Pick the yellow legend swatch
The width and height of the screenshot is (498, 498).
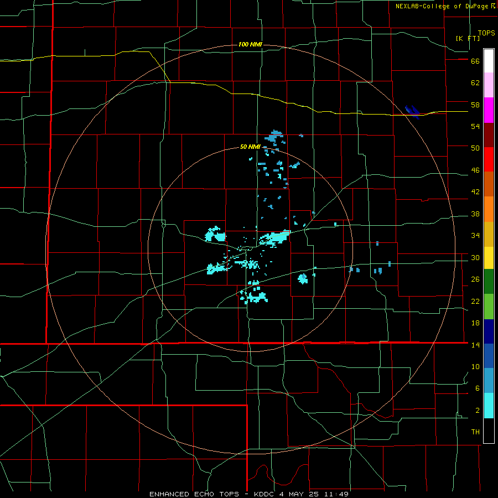(489, 258)
